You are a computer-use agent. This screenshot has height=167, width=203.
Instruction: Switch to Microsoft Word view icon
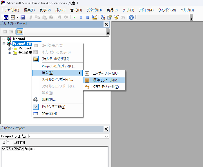click(x=6, y=17)
